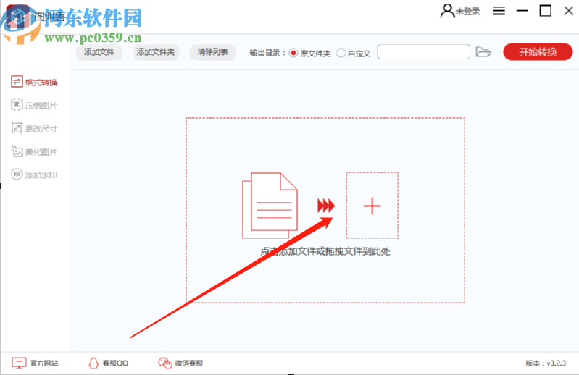The image size is (579, 375).
Task: Open the 格式转换 sidebar item
Action: point(34,82)
